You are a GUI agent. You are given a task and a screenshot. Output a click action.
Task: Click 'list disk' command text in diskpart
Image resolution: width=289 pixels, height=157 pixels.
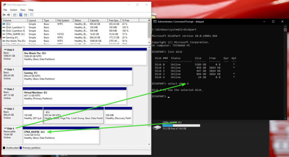tap(175, 52)
